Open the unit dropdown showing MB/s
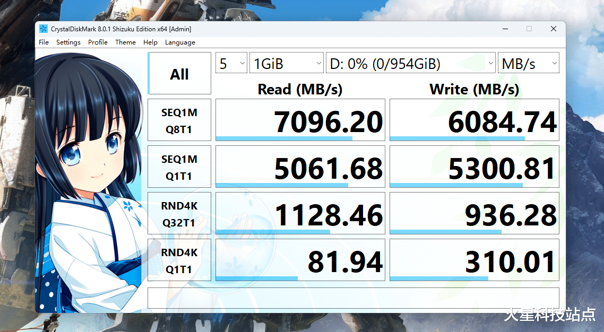 (529, 63)
